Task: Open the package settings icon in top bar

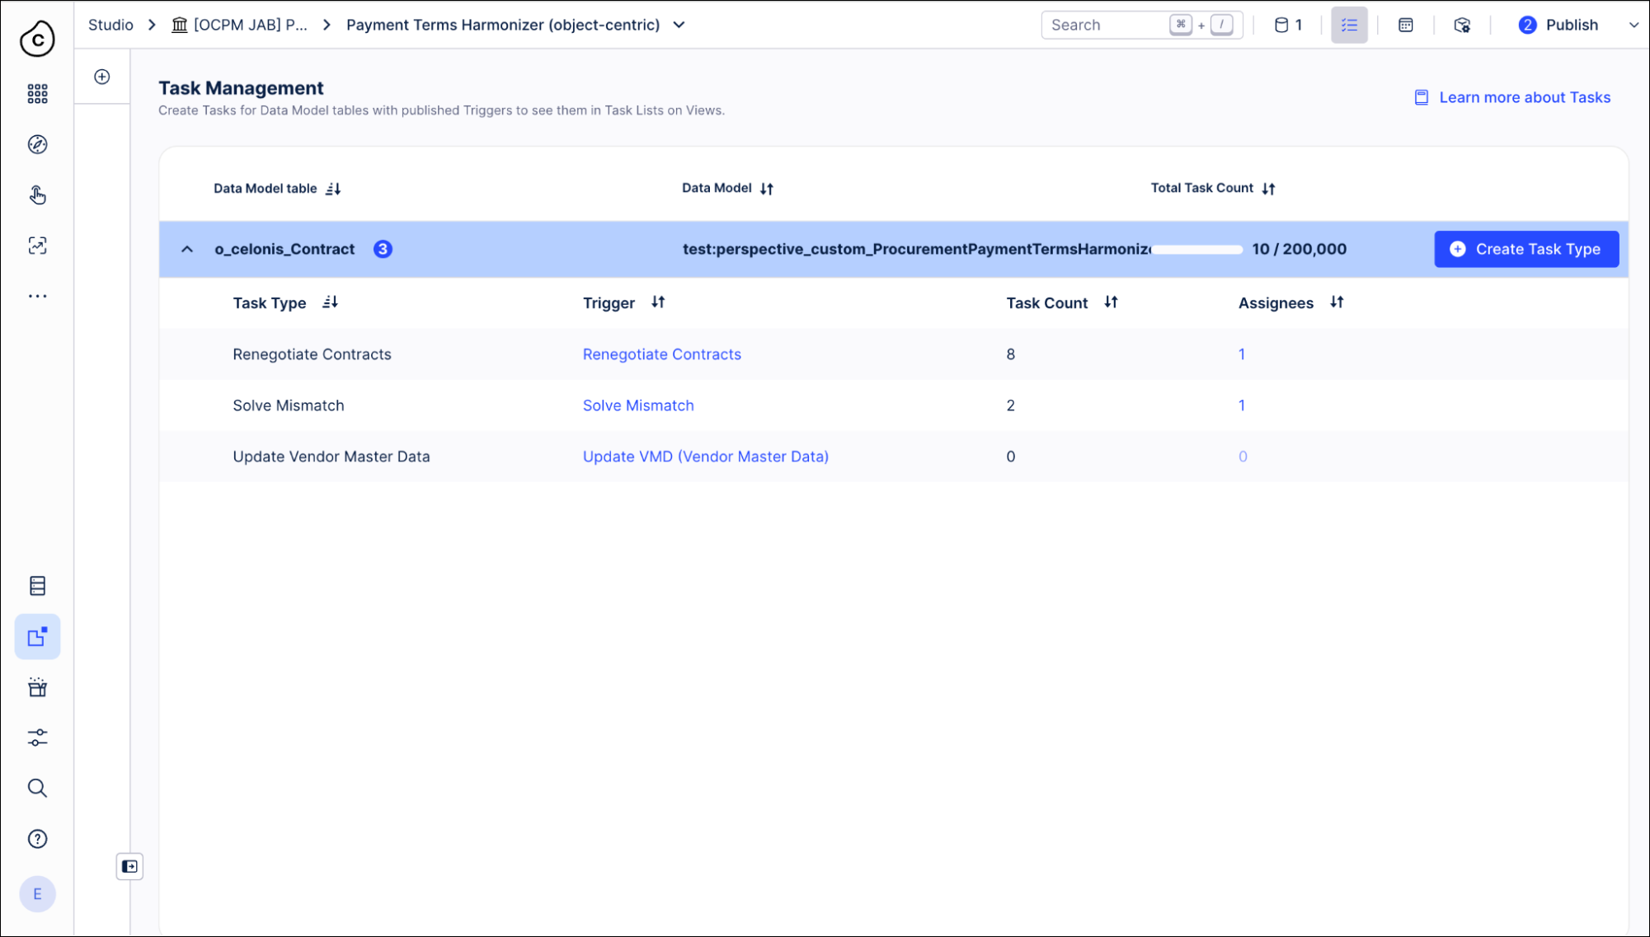Action: click(1462, 25)
